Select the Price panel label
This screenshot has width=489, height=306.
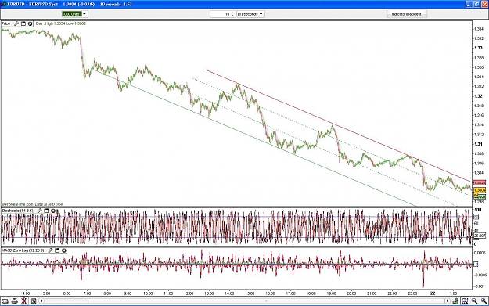coord(6,23)
